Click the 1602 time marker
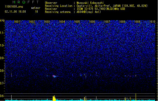The height and width of the screenshot is (101, 158). click(32, 22)
